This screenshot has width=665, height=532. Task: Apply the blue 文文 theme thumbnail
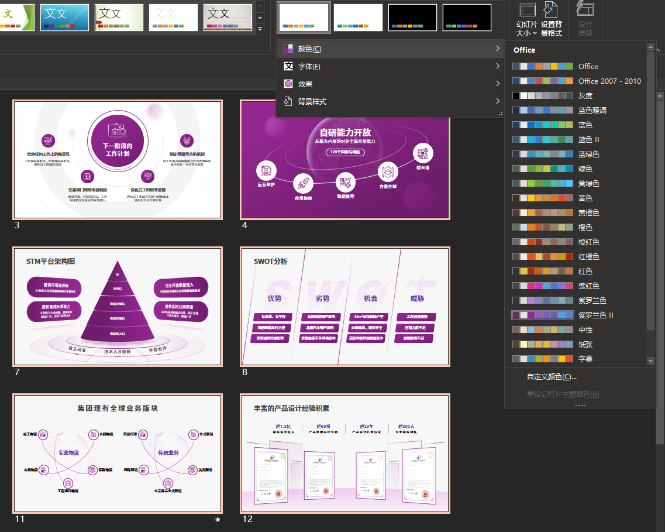(x=64, y=18)
